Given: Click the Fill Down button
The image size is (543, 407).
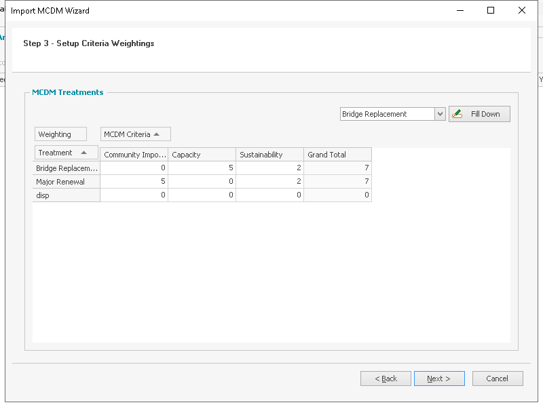Looking at the screenshot, I should point(479,114).
